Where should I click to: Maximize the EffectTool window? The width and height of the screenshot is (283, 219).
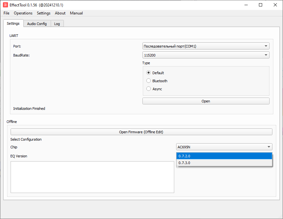pyautogui.click(x=261, y=5)
